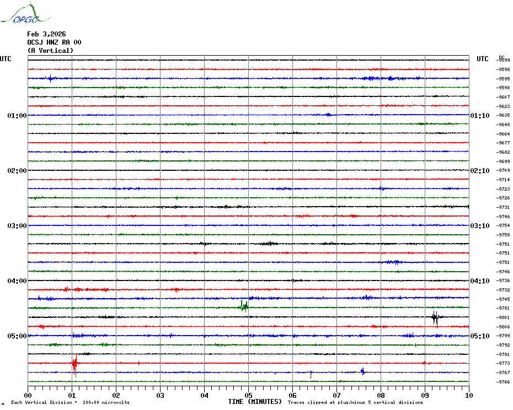The height and width of the screenshot is (410, 513).
Task: Click the blue spike near minute 00:30 on third trace
Action: coord(50,78)
